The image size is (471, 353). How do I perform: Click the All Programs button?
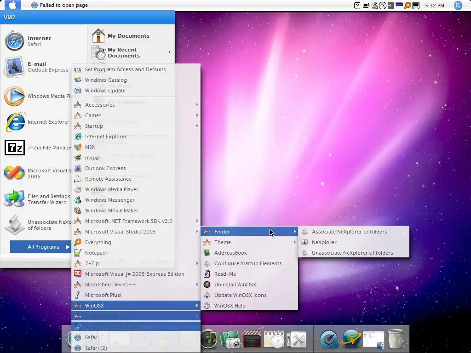pos(40,247)
